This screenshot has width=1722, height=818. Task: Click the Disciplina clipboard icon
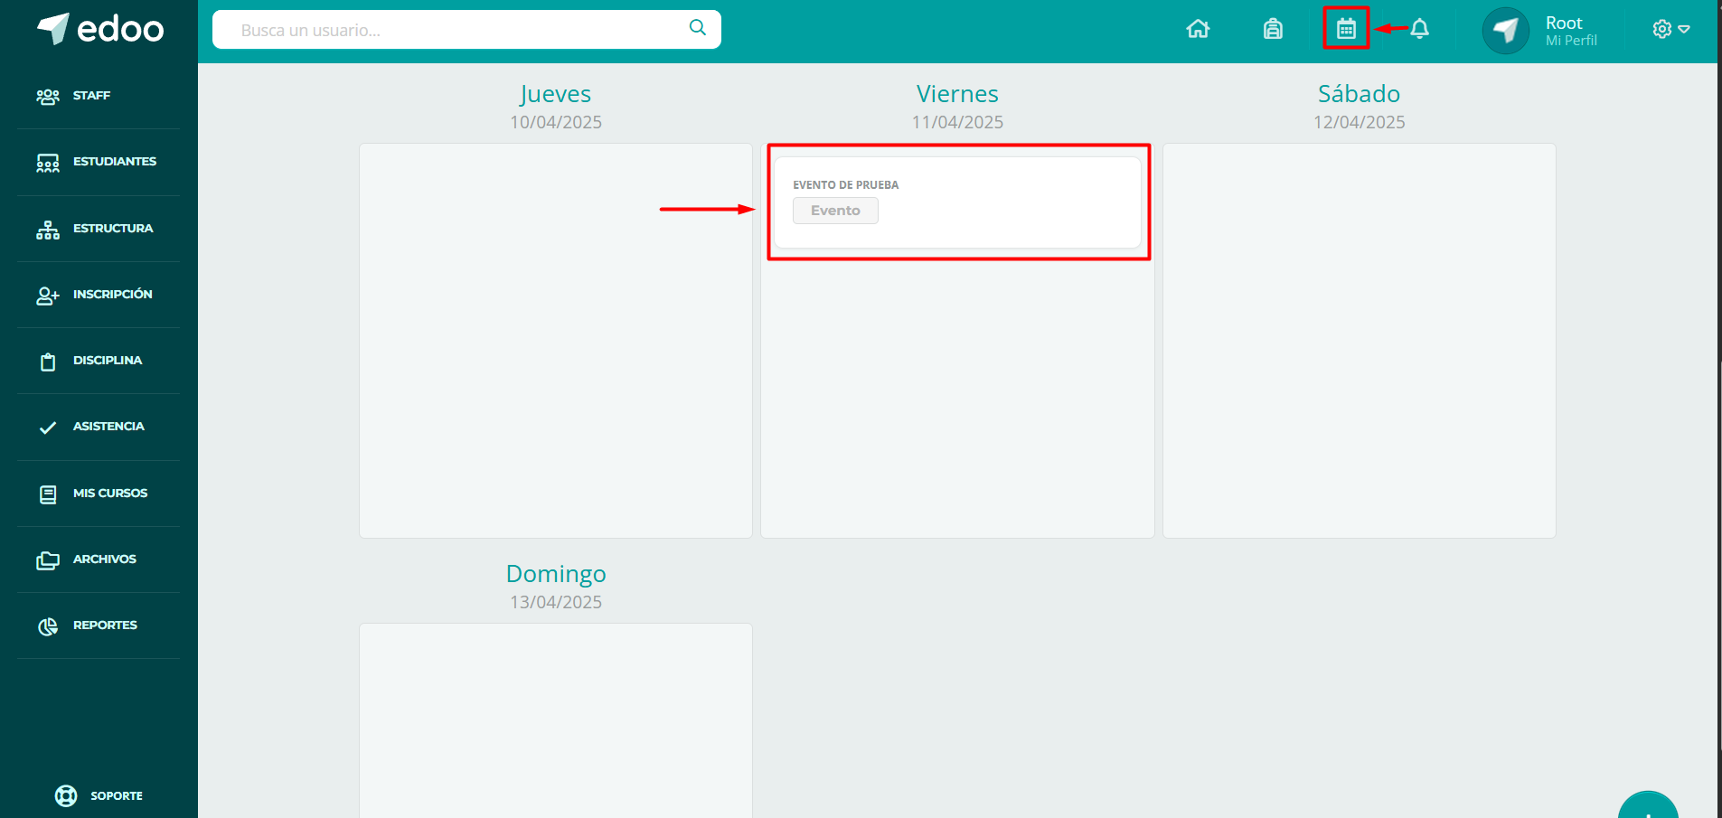(x=48, y=362)
